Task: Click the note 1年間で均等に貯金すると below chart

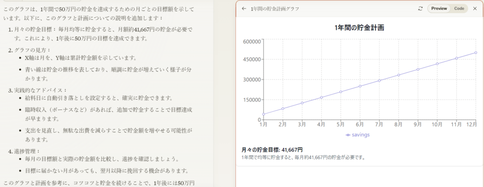Action: click(x=303, y=157)
